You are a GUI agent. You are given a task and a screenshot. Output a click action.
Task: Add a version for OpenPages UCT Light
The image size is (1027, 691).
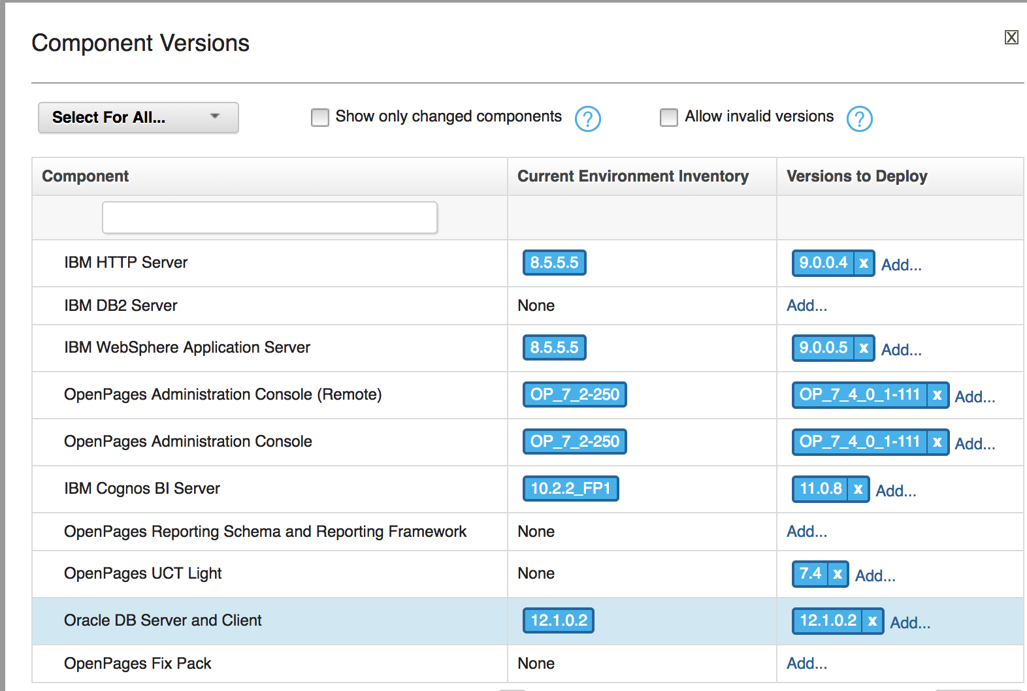[x=875, y=575]
